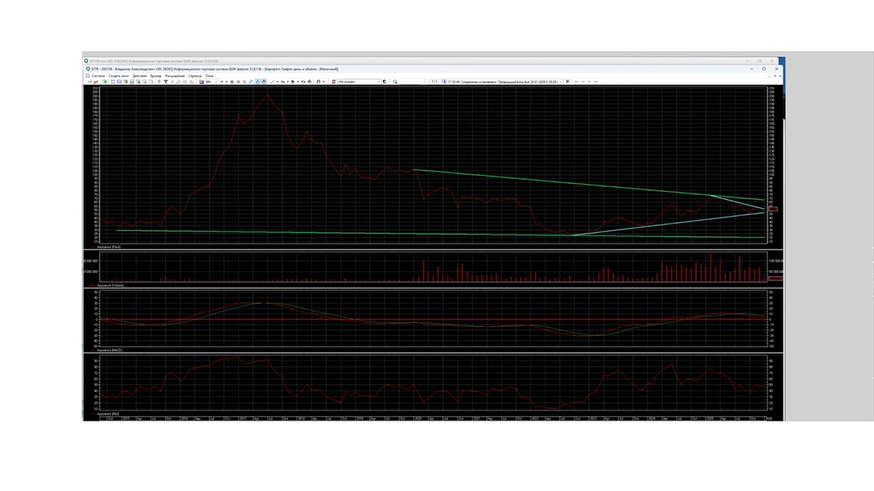The height and width of the screenshot is (491, 874).
Task: Open the 'Не указан' combo box
Action: tap(358, 81)
